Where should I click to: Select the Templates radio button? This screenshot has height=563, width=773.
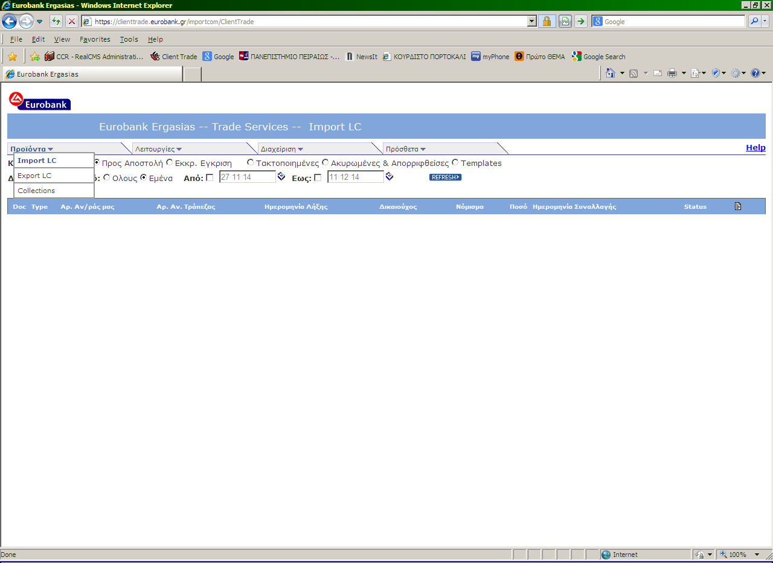455,163
